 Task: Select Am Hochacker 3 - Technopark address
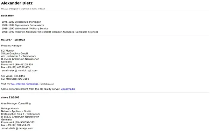click(x=19, y=56)
